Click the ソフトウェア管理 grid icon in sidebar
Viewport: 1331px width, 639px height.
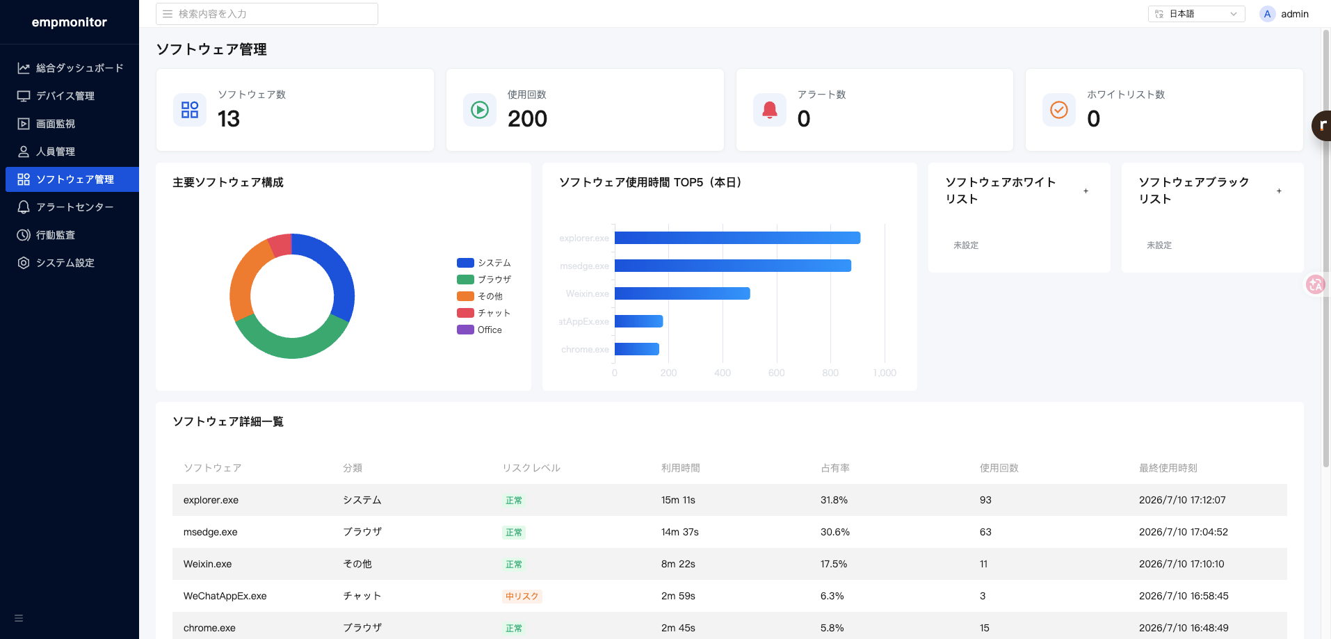pos(24,179)
